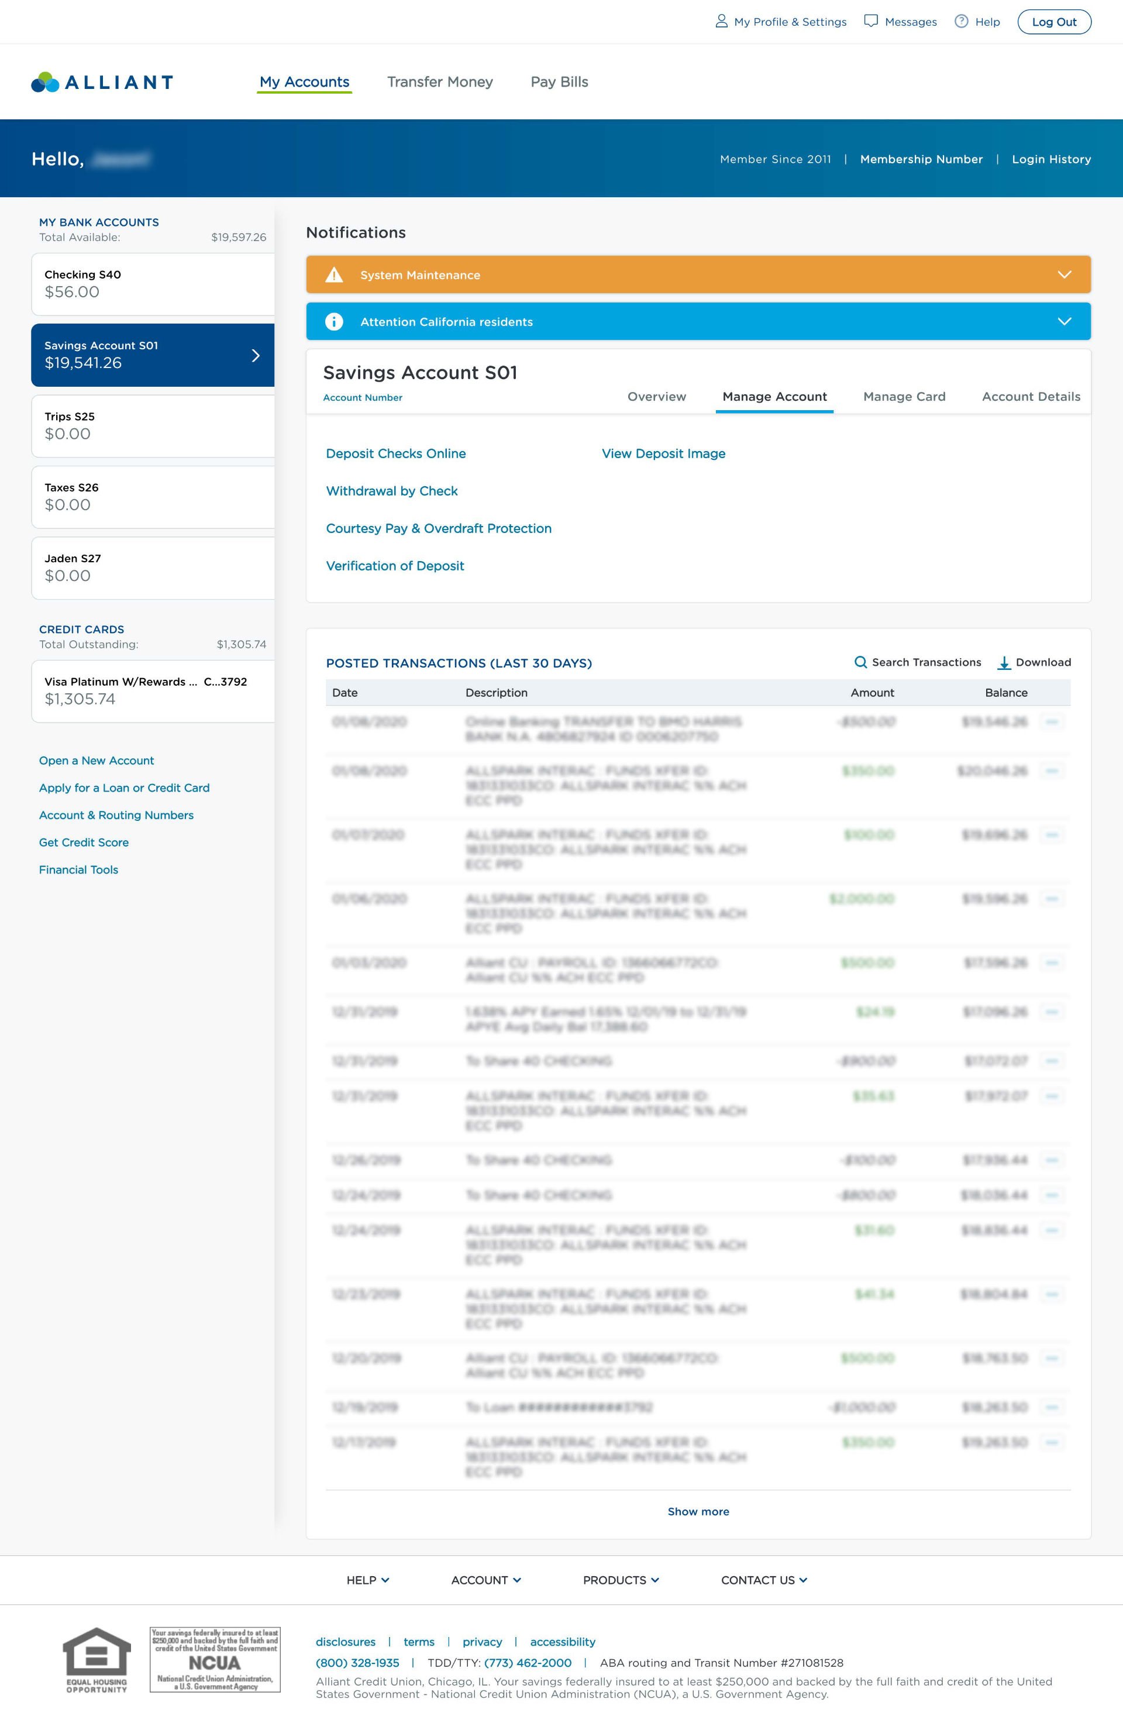Image resolution: width=1123 pixels, height=1733 pixels.
Task: Click View Deposit Image
Action: tap(663, 453)
